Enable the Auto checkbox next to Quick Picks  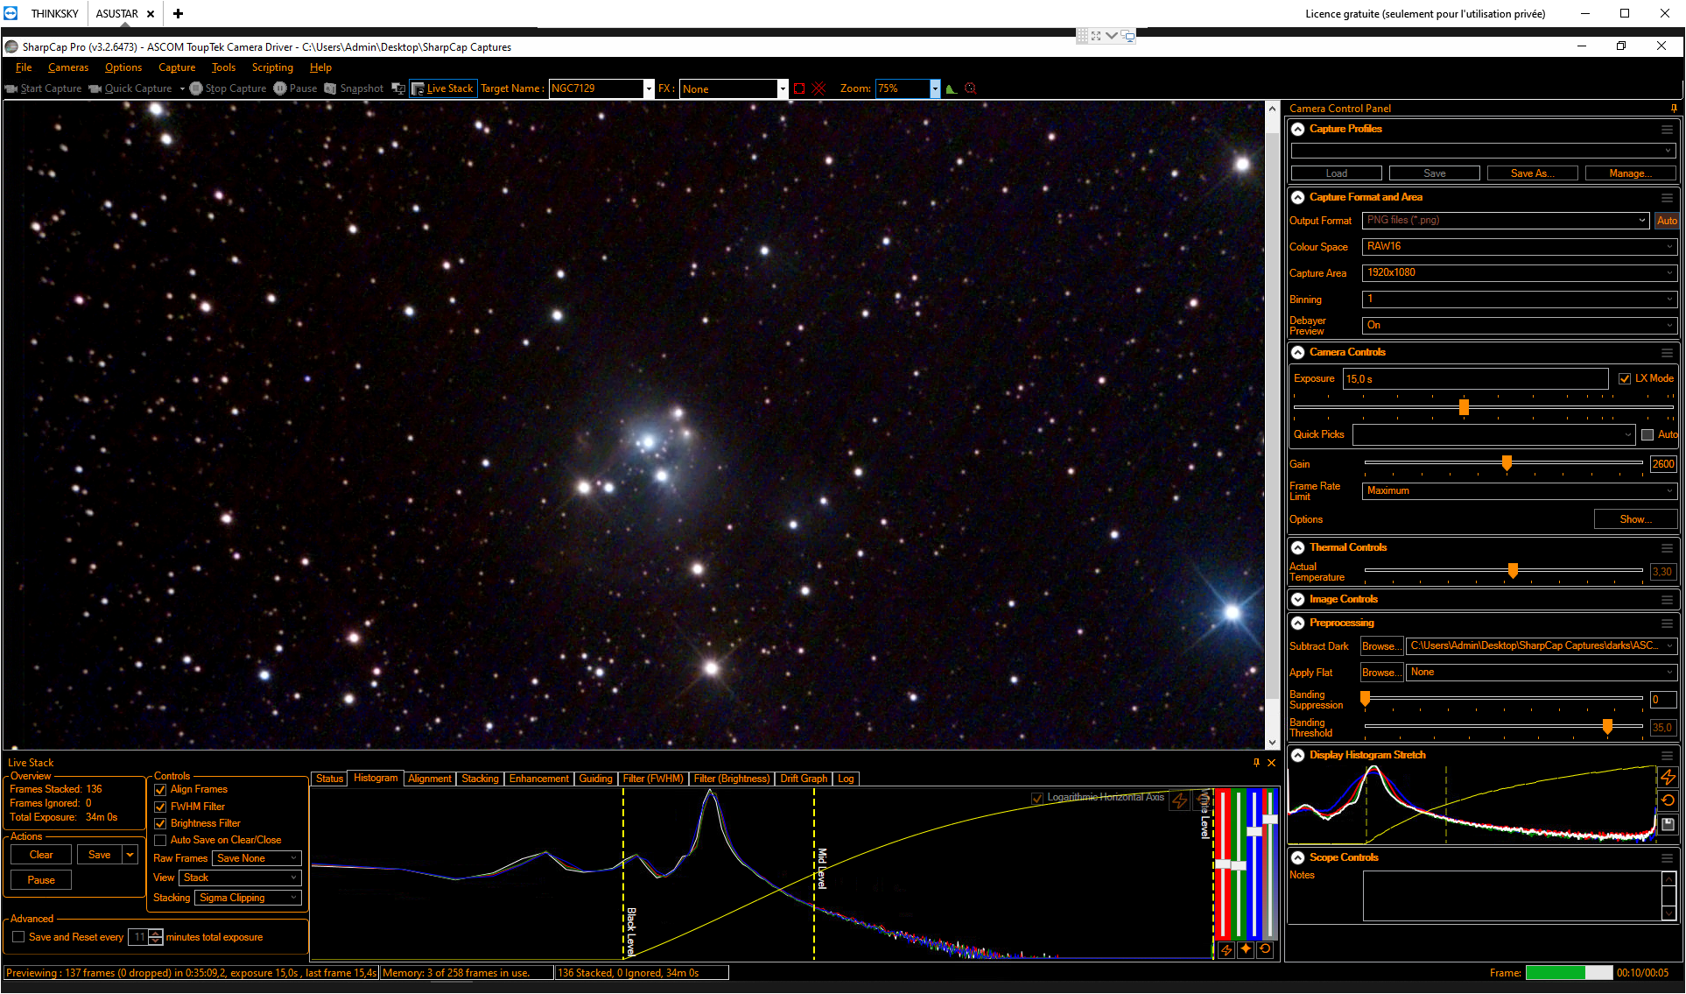1647,435
